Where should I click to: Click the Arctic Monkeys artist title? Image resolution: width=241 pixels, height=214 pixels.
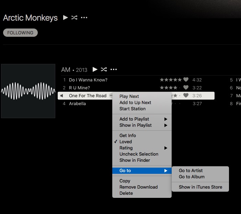click(30, 18)
